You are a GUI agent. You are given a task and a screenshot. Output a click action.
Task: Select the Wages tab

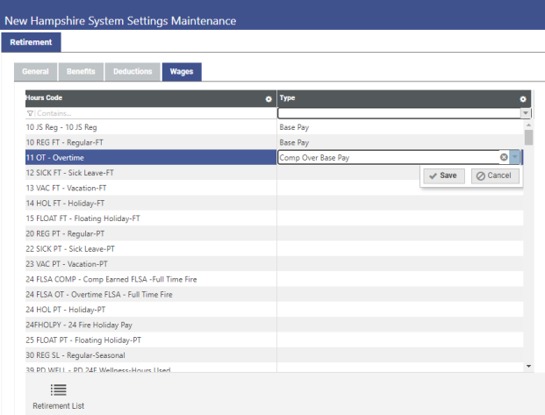[x=183, y=71]
